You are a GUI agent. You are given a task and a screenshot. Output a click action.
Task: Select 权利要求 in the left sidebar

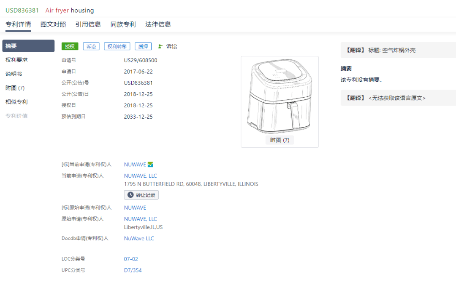point(16,60)
